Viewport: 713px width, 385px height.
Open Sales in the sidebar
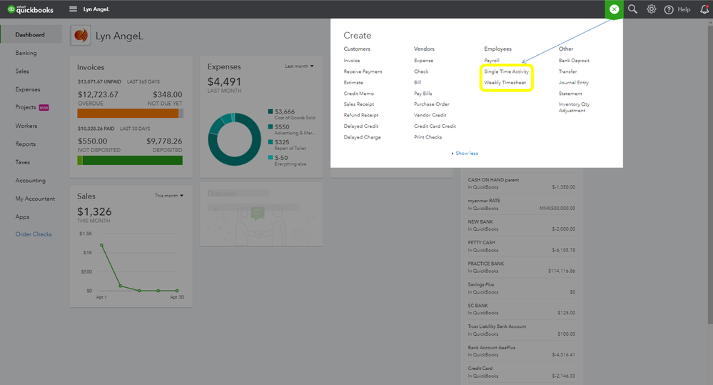[22, 71]
